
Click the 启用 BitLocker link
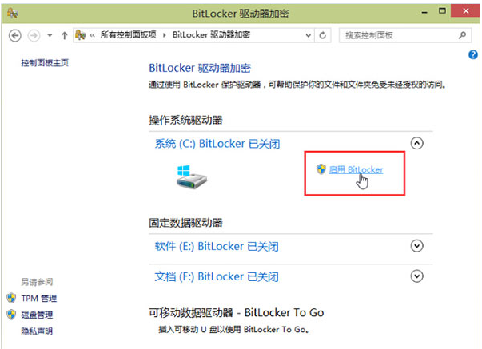click(x=356, y=169)
